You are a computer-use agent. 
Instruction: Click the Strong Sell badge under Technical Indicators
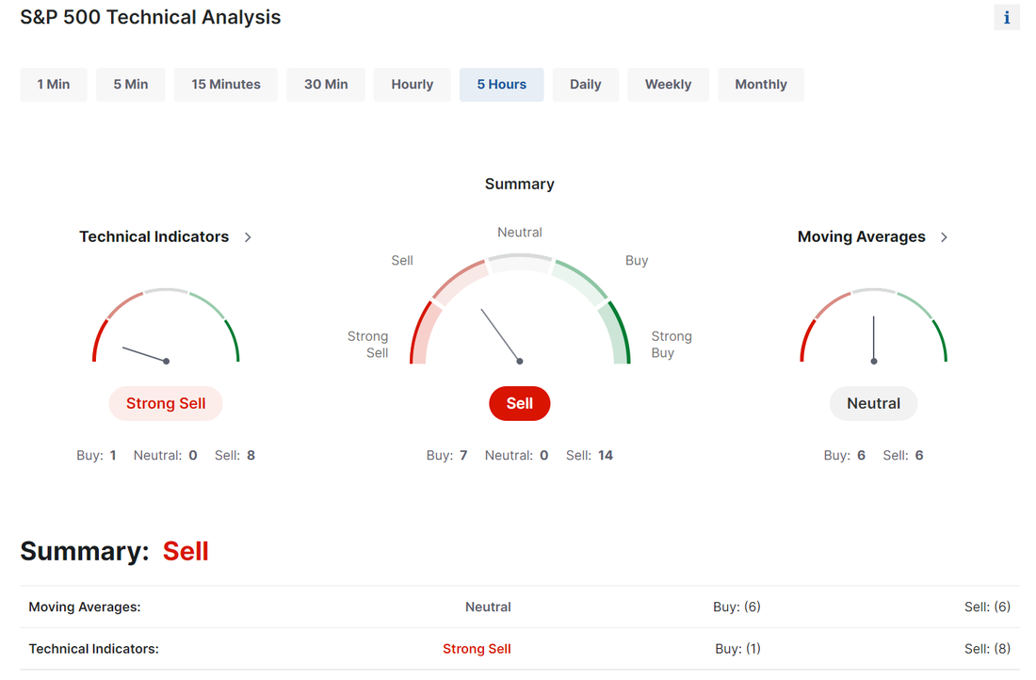(166, 403)
